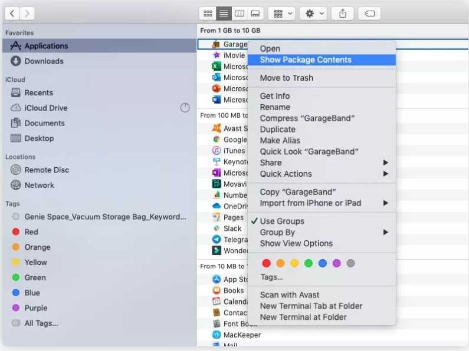
Task: Open All Tags in the sidebar
Action: [99, 323]
